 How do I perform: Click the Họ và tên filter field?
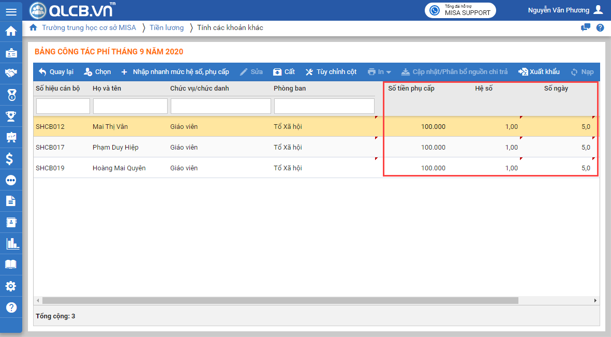(130, 106)
